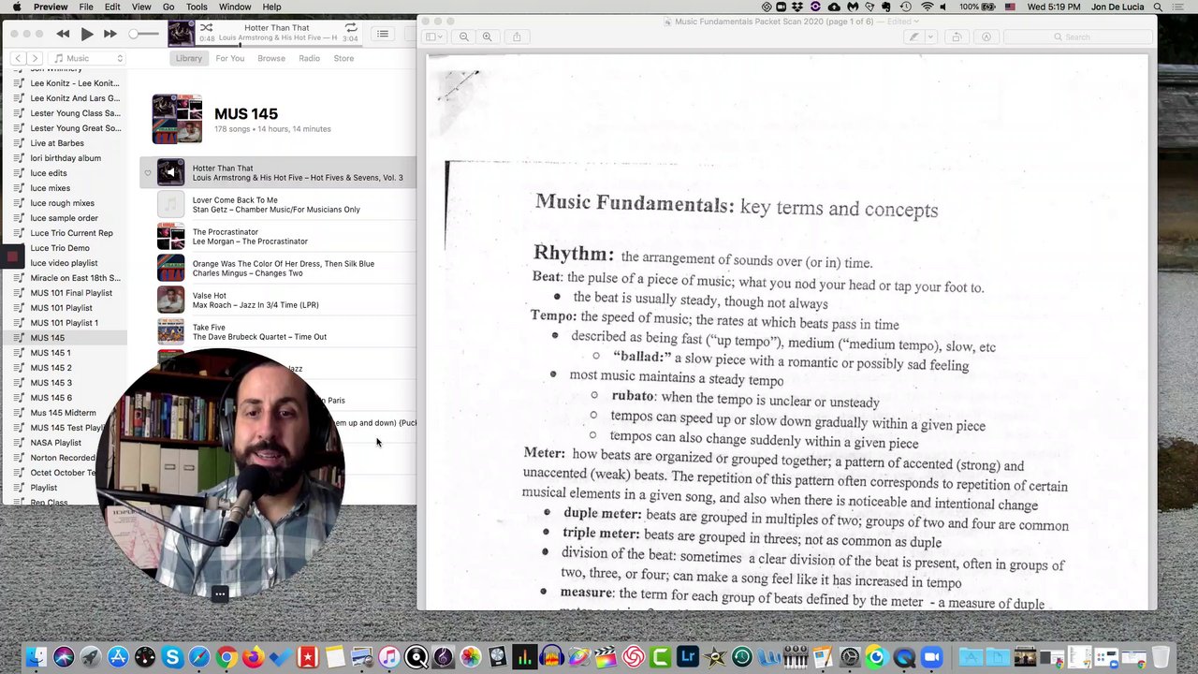Open the Preview app menu
This screenshot has height=674, width=1198.
pos(51,7)
